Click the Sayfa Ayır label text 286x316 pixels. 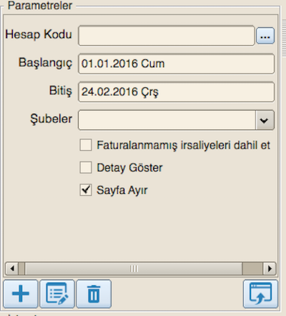tap(122, 190)
